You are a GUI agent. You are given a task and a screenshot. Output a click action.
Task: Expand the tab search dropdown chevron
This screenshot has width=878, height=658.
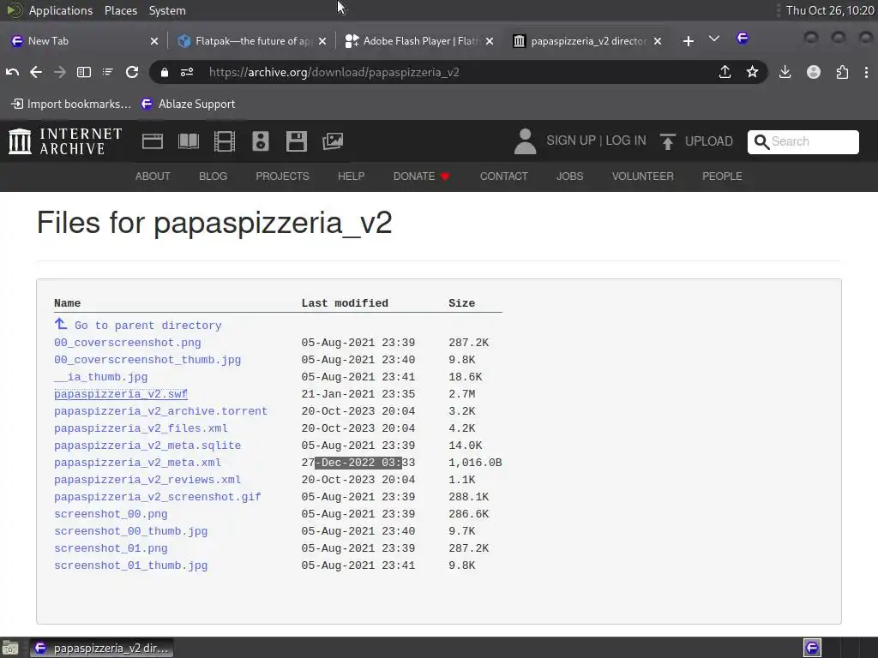pos(714,39)
